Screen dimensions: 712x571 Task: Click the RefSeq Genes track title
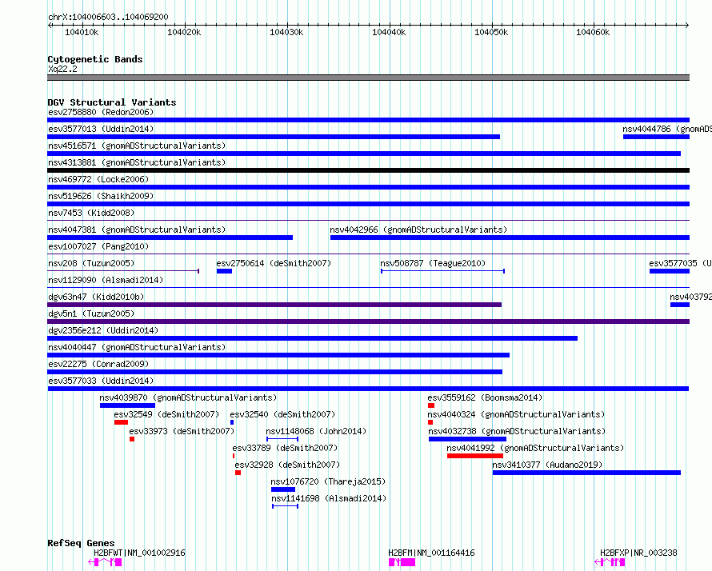(81, 543)
